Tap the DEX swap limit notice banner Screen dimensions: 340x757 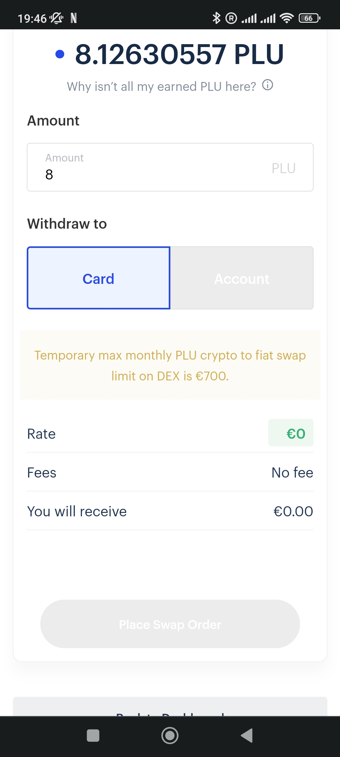point(170,365)
